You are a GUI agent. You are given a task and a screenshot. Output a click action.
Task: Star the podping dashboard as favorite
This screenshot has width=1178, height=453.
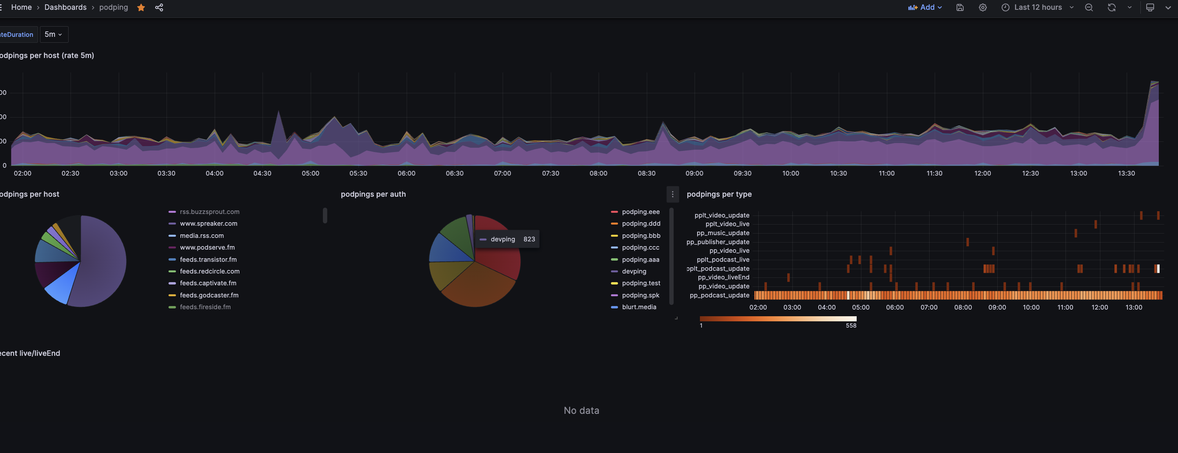tap(141, 7)
